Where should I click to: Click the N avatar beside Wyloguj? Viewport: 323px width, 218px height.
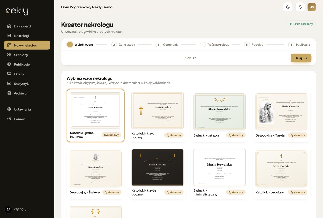coord(8,210)
